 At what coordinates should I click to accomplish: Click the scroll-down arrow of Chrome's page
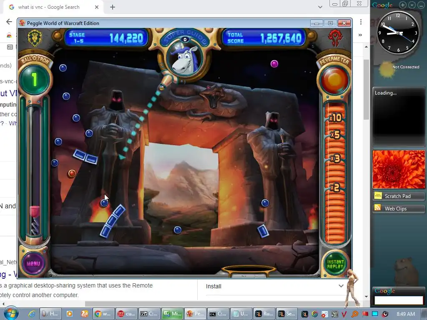[x=366, y=296]
